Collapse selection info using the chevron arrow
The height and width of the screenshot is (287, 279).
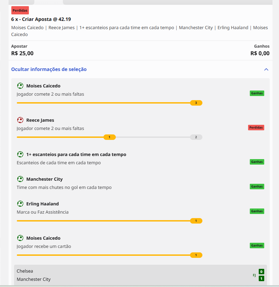point(266,69)
